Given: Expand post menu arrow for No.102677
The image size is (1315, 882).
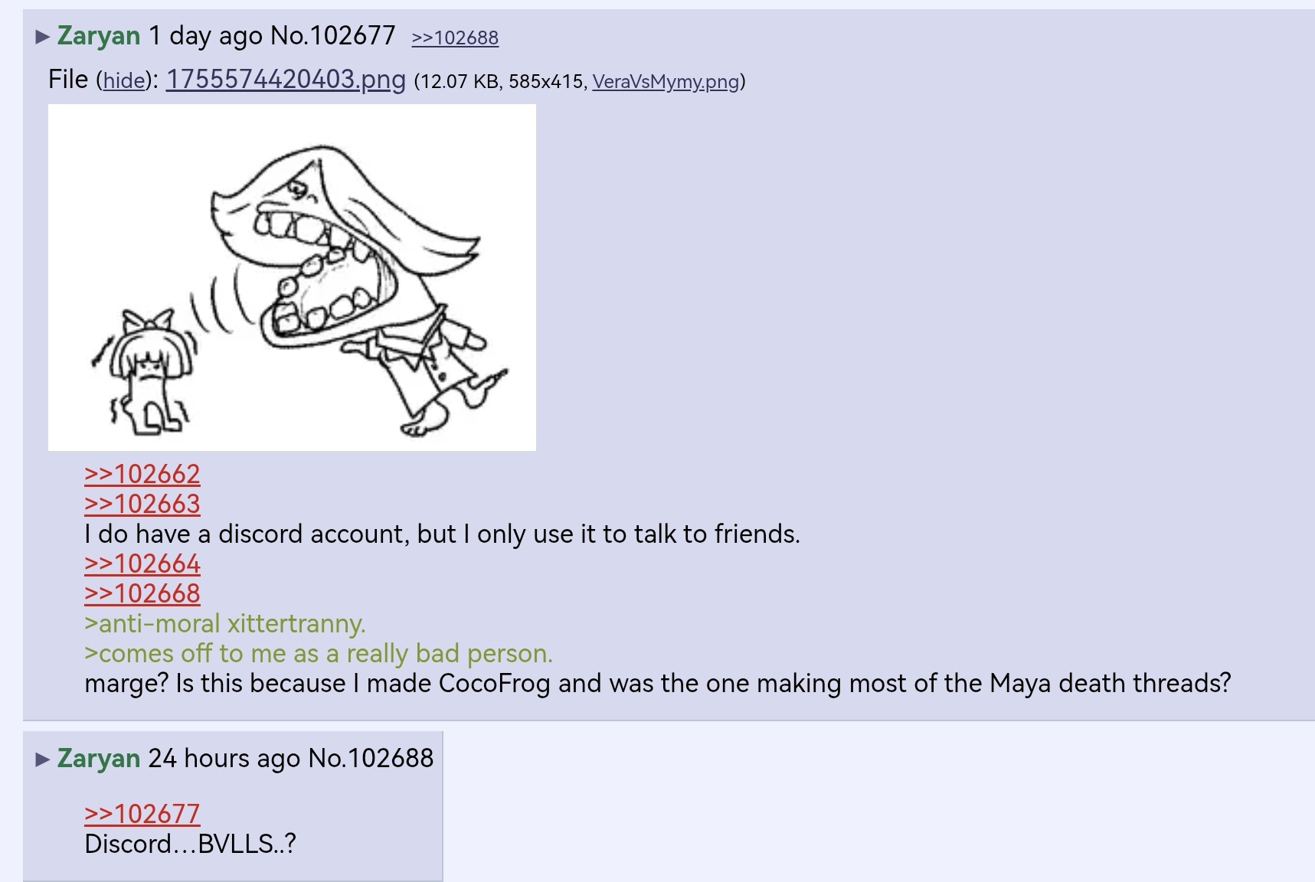Looking at the screenshot, I should point(43,37).
